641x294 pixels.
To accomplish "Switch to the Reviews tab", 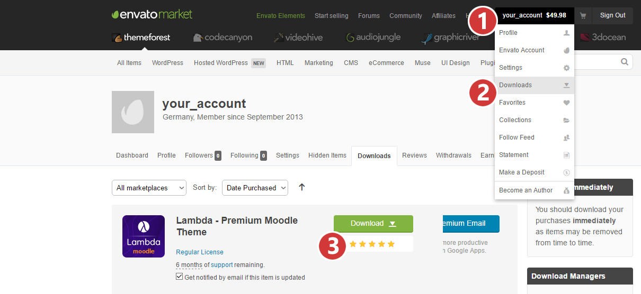I will pos(414,155).
